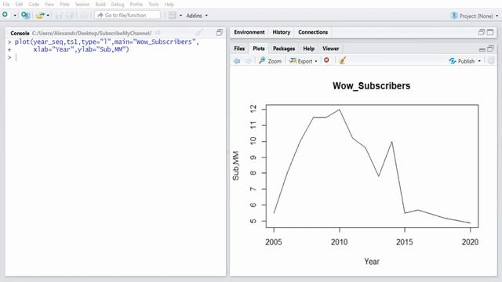Click the console path C:/Users/Alexandr/Desktop/SubscribeMyChannel/
This screenshot has width=502, height=282.
pyautogui.click(x=92, y=33)
